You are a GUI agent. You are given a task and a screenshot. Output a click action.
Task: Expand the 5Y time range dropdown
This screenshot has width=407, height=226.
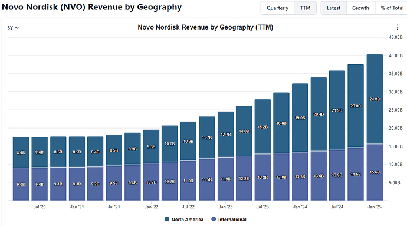click(13, 28)
